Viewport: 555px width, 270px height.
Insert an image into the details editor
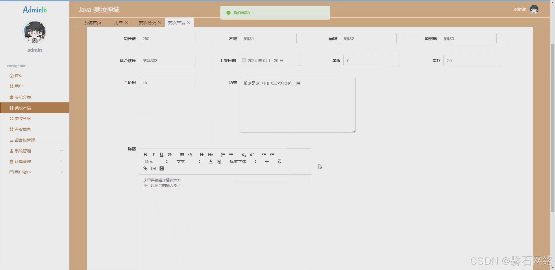(x=153, y=168)
